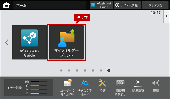Jump to second home page dot
Screen dimensions: 170x99
coord(69,71)
